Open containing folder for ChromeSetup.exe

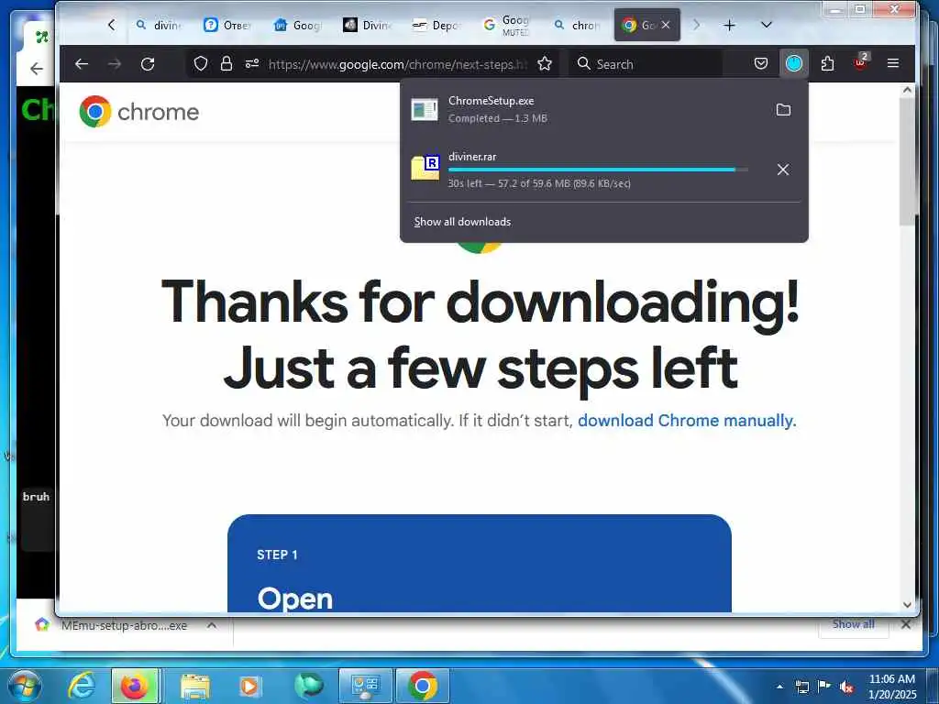[x=783, y=110]
